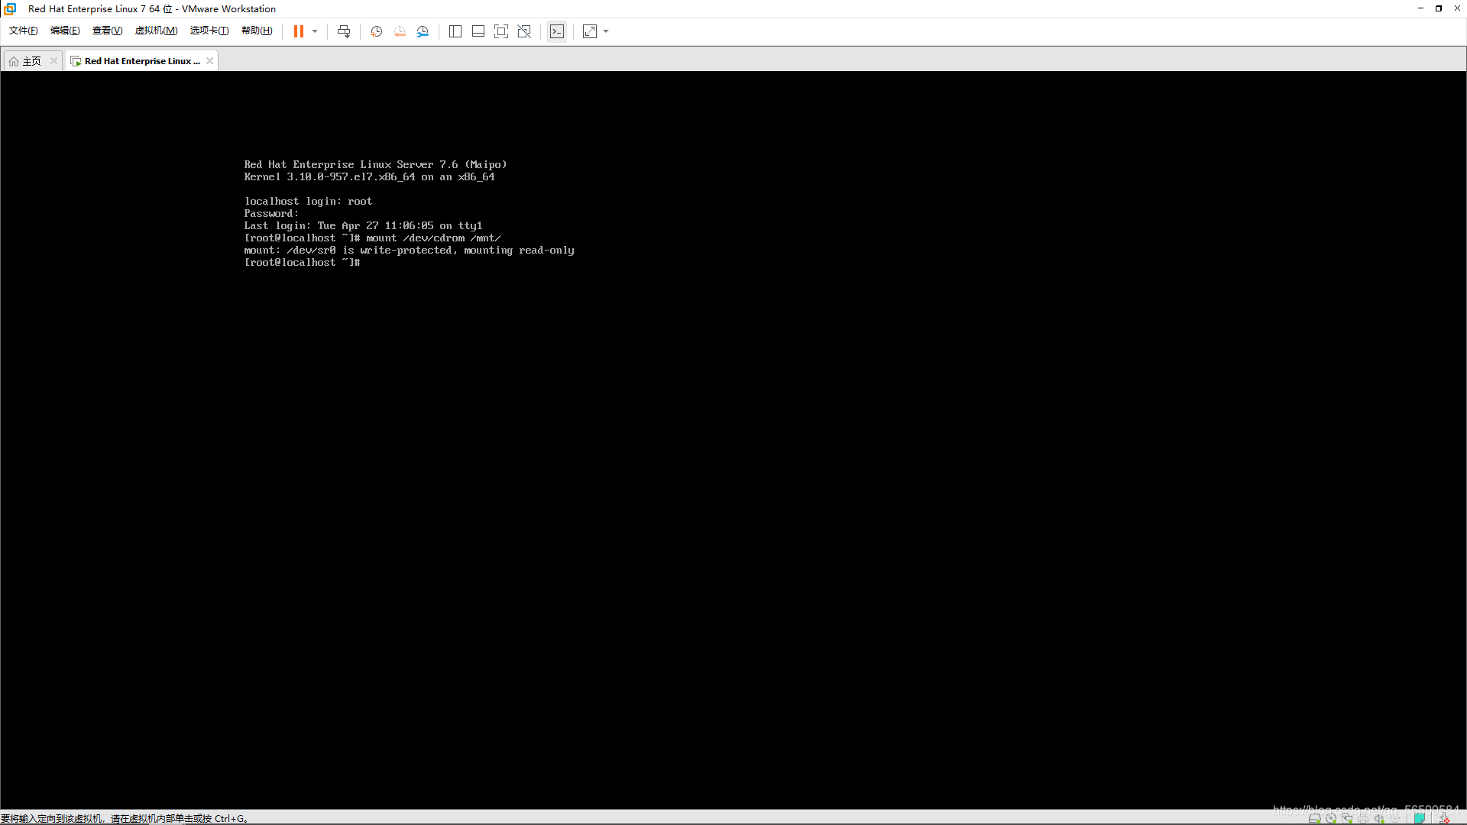Enter Unity mode icon
The width and height of the screenshot is (1467, 825).
click(524, 31)
